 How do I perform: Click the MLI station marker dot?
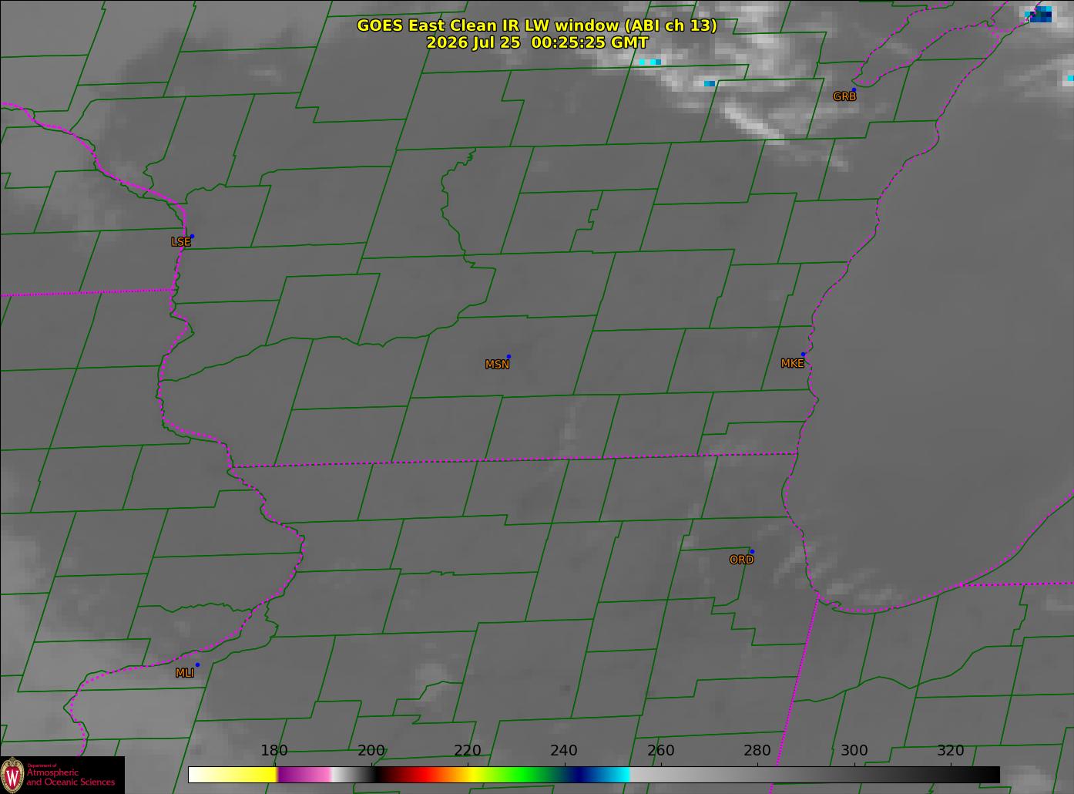(x=197, y=665)
